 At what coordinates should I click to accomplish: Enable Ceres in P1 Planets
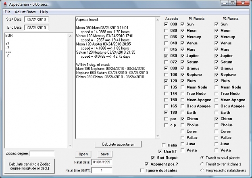point(182,132)
